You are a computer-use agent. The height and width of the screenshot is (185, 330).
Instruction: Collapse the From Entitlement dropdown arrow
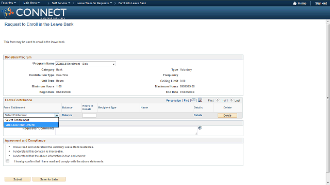click(x=57, y=115)
